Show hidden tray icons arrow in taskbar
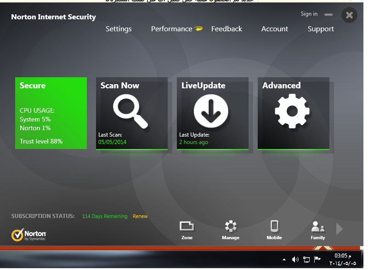The width and height of the screenshot is (368, 270). (x=284, y=259)
